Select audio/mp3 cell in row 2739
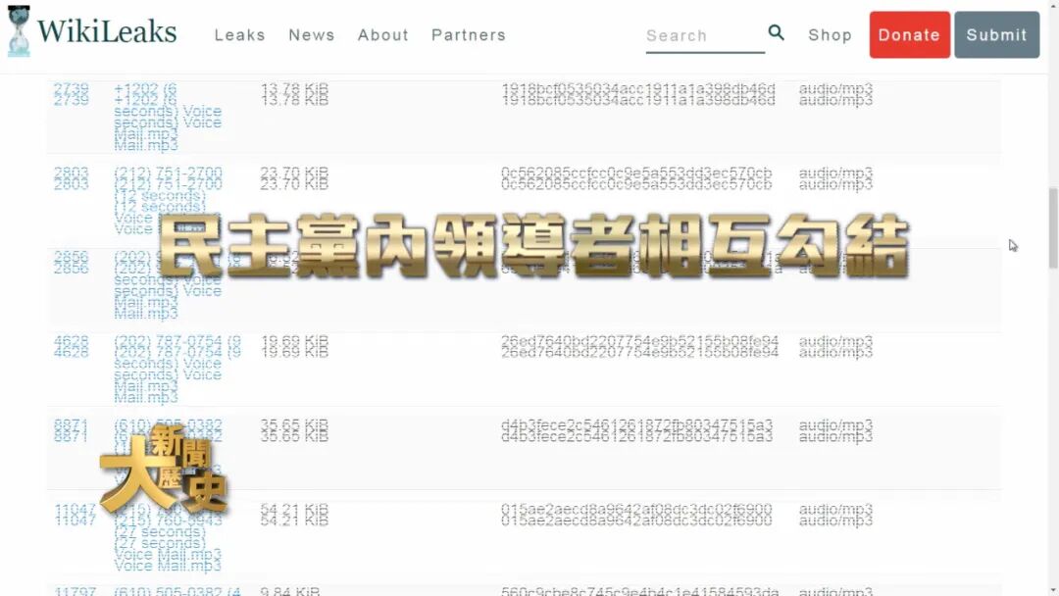Viewport: 1059px width, 596px height. [x=835, y=94]
